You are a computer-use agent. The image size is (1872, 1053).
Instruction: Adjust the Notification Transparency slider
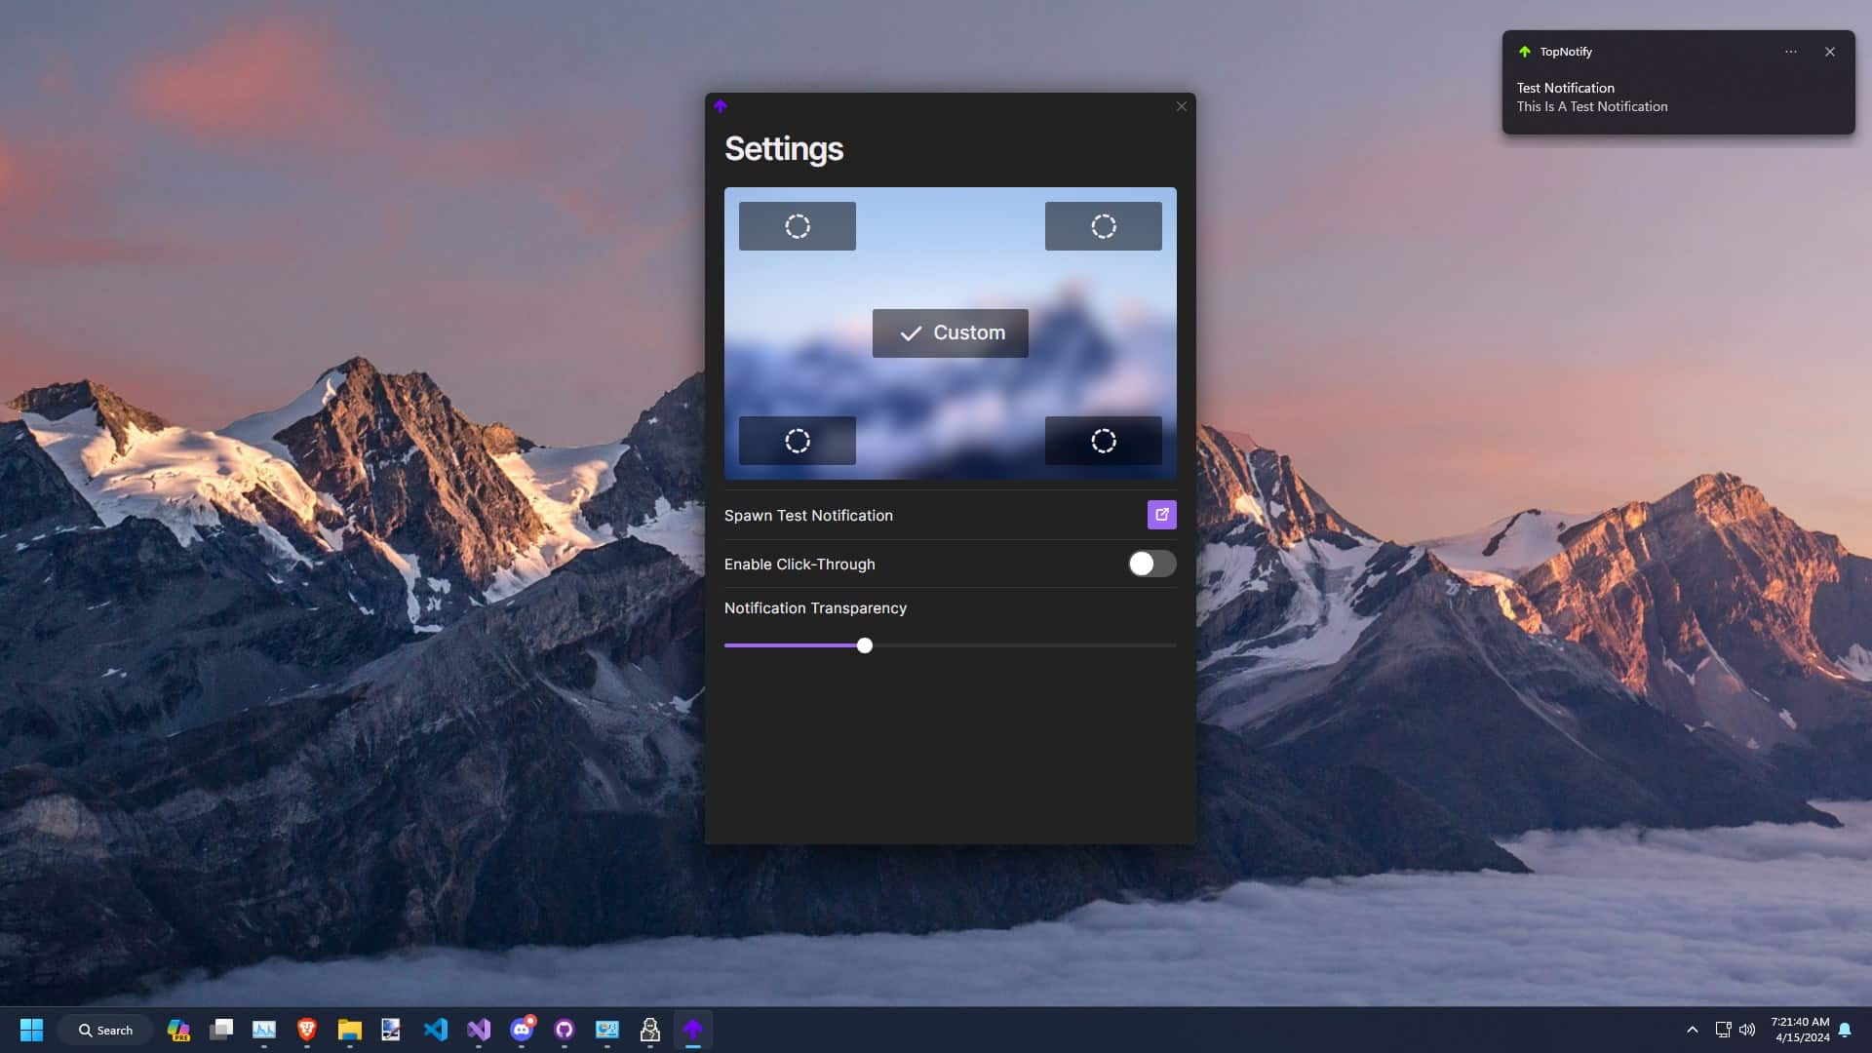click(864, 644)
